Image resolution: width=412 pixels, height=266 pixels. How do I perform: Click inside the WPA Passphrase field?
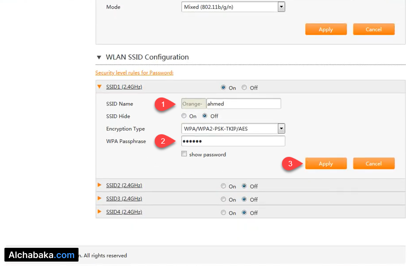(x=233, y=141)
